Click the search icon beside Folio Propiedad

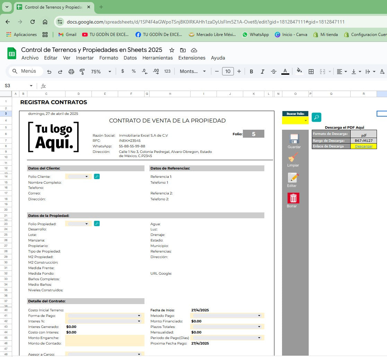click(x=96, y=223)
